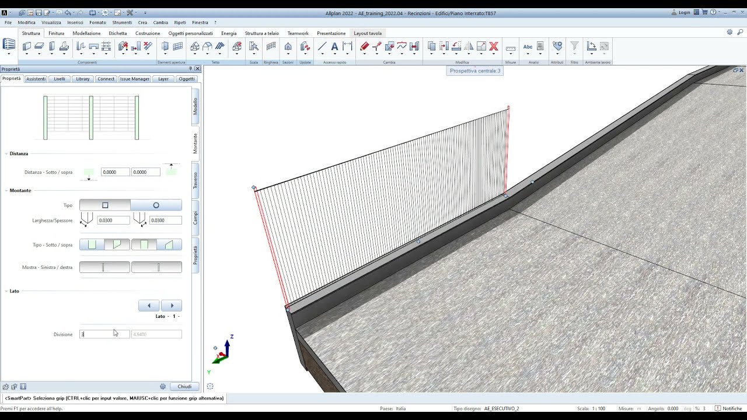
Task: Click the Divisione input field
Action: [104, 334]
